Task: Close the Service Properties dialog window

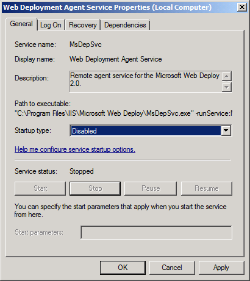Action: (x=242, y=7)
